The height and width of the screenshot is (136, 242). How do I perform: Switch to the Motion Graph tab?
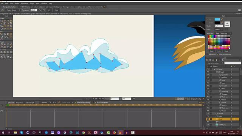point(29,103)
